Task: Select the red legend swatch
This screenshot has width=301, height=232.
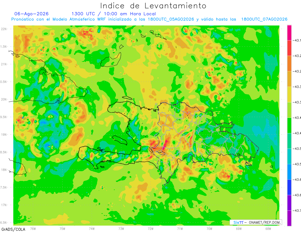Action: [289, 48]
